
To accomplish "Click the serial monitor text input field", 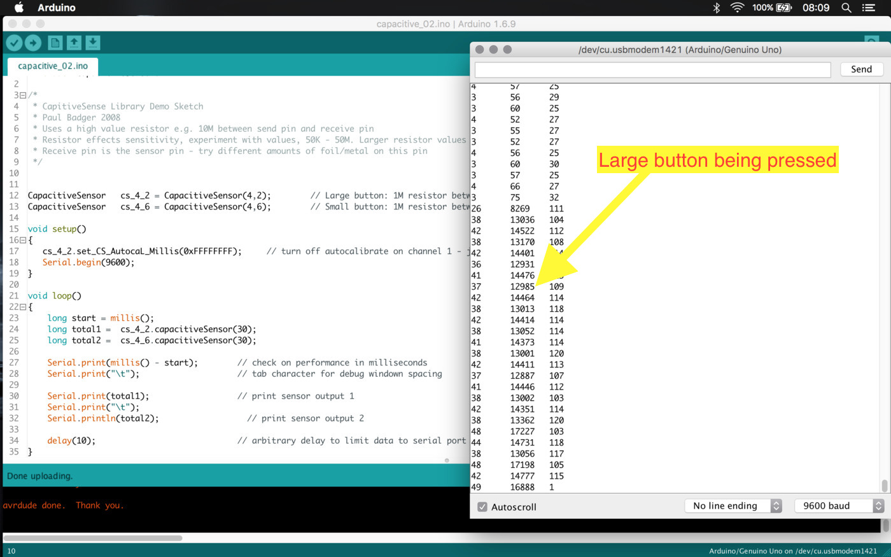I will (x=653, y=69).
